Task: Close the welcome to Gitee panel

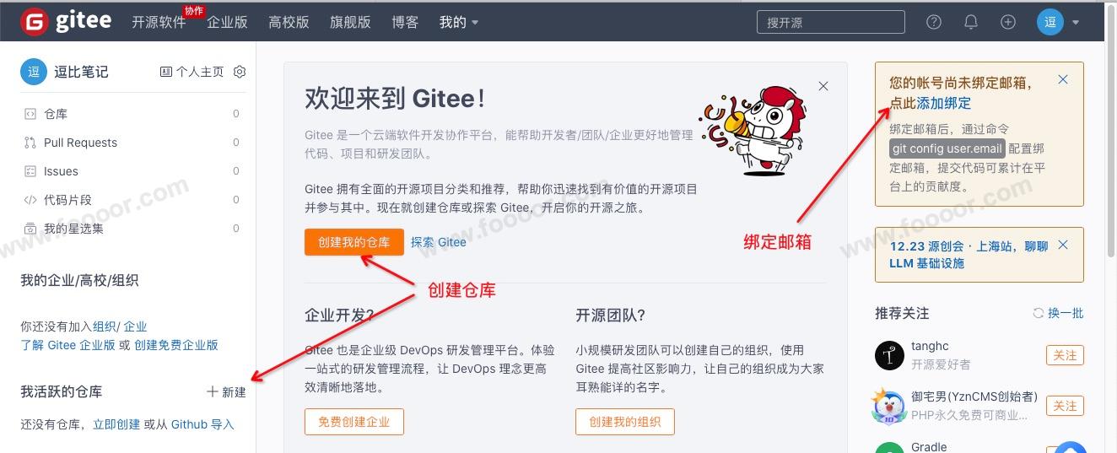Action: pyautogui.click(x=823, y=86)
